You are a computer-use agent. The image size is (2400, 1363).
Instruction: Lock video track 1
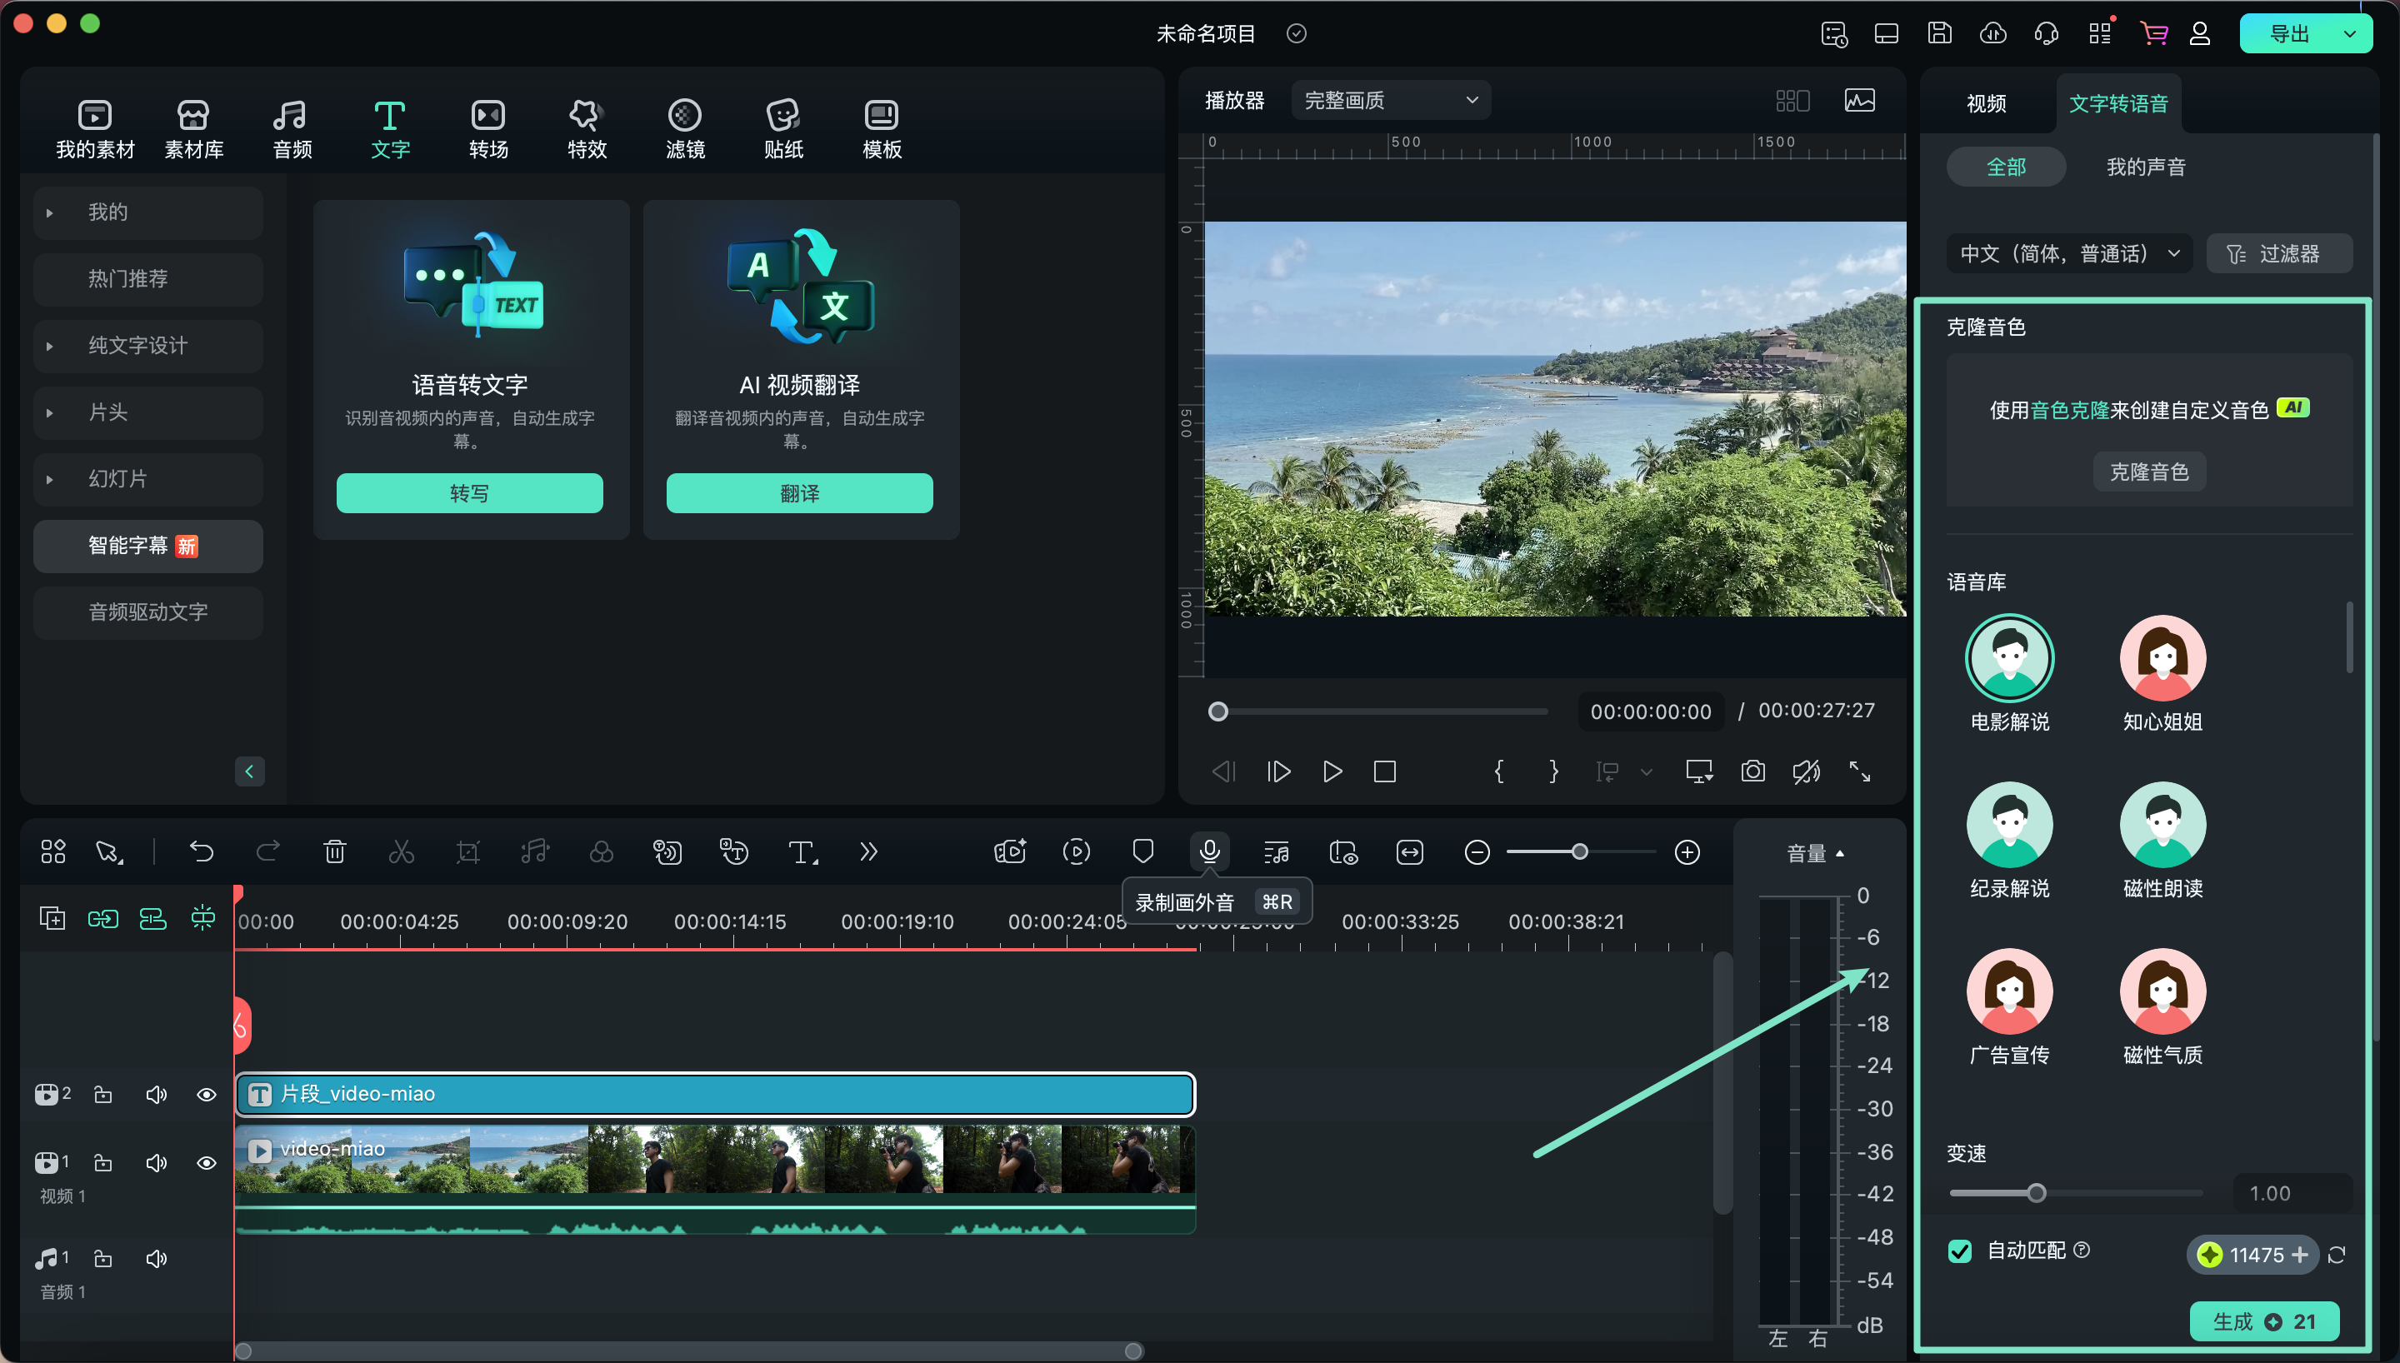pos(103,1163)
